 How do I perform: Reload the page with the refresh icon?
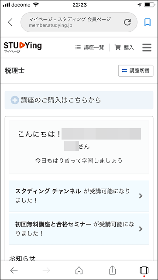click(x=127, y=22)
